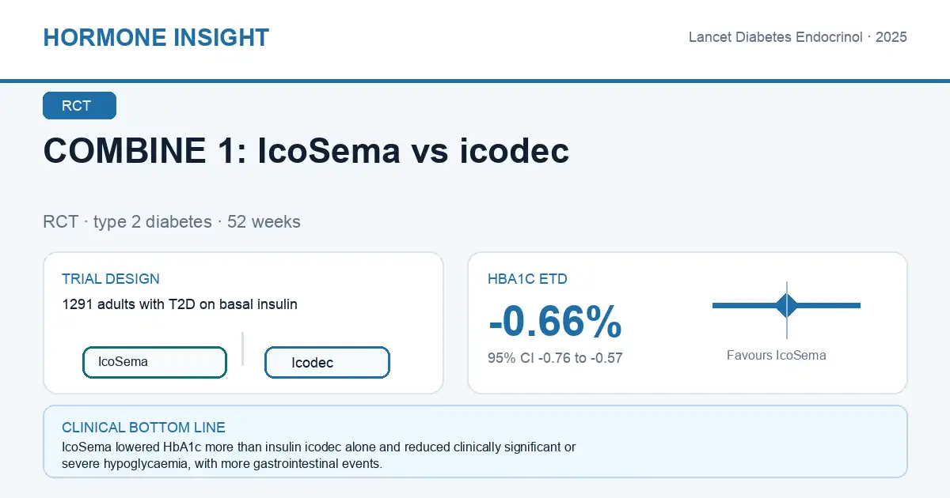Image resolution: width=950 pixels, height=498 pixels.
Task: Click the HBA1C ETD heading
Action: [x=527, y=279]
